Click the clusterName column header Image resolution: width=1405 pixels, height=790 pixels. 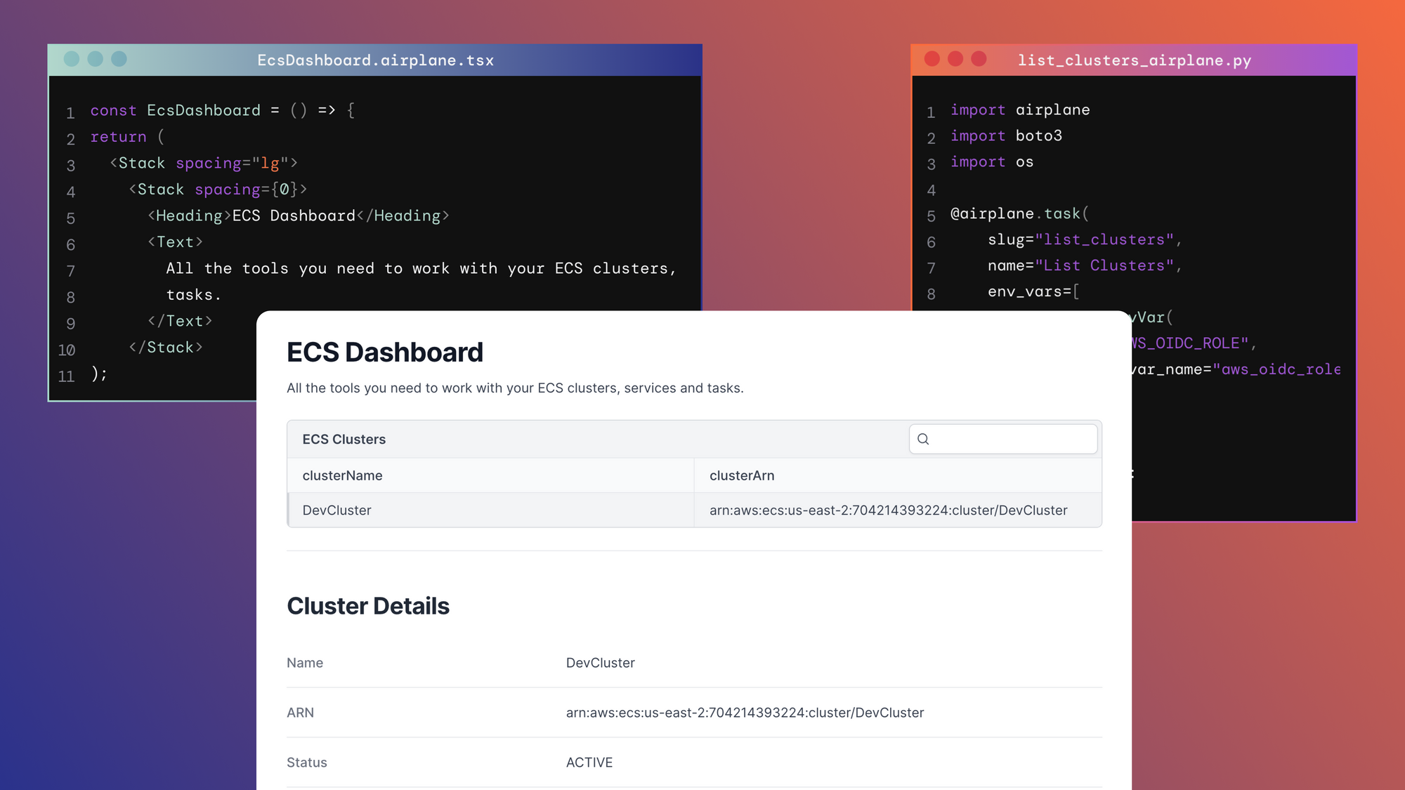point(342,475)
